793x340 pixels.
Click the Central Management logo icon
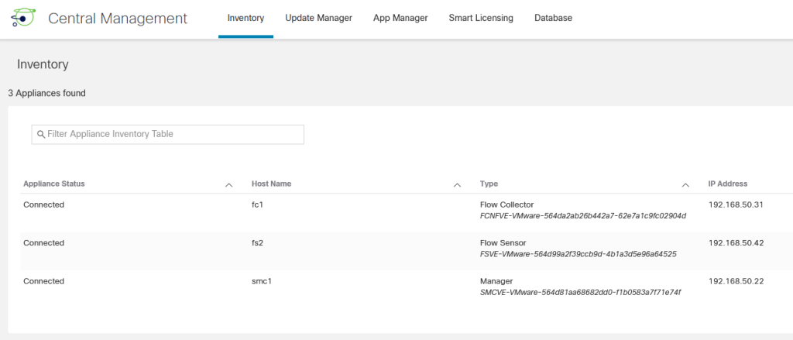[22, 18]
